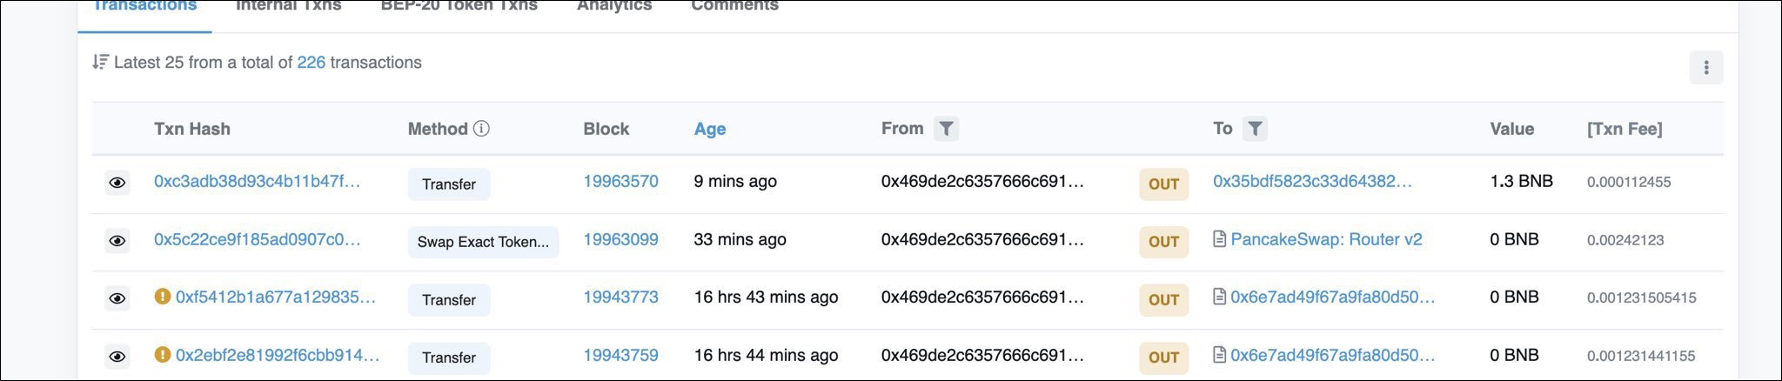Click the Swap Exact Token method badge
The width and height of the screenshot is (1782, 381).
click(483, 242)
